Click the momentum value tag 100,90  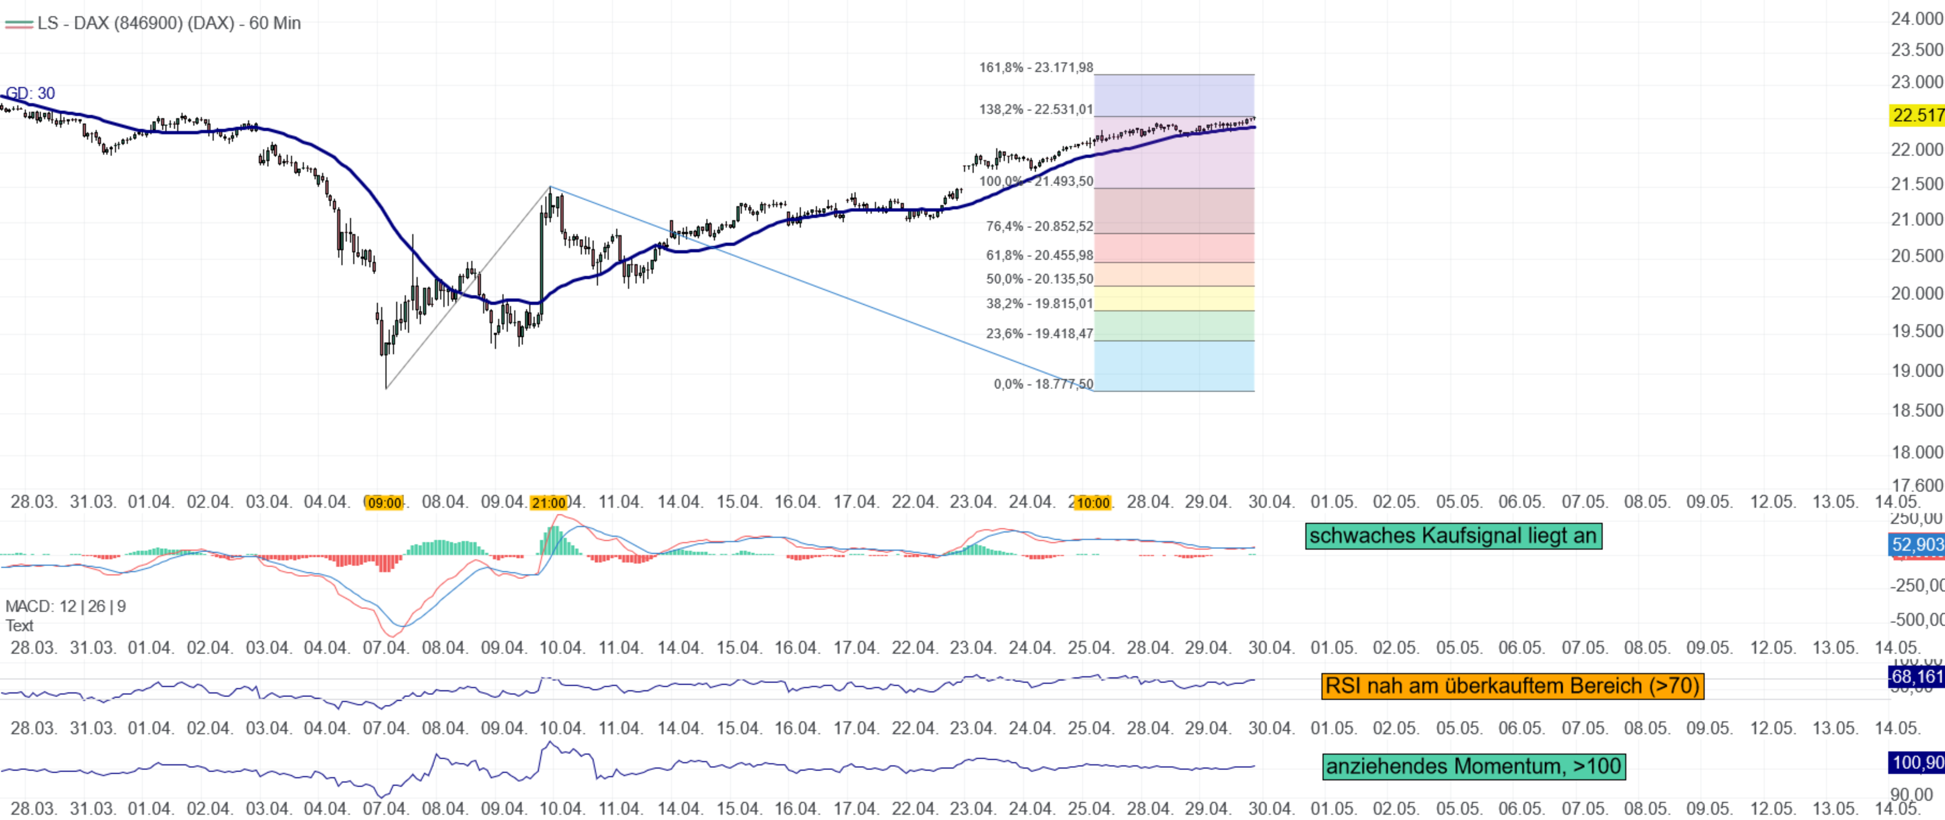(x=1917, y=763)
